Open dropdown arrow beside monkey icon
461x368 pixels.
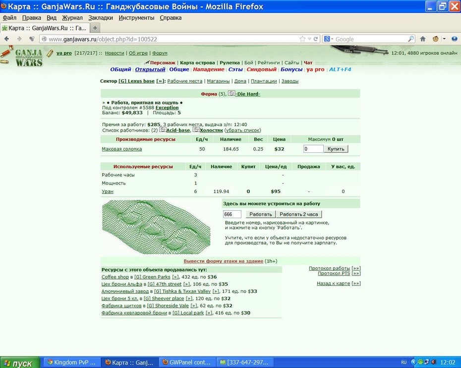pyautogui.click(x=444, y=39)
